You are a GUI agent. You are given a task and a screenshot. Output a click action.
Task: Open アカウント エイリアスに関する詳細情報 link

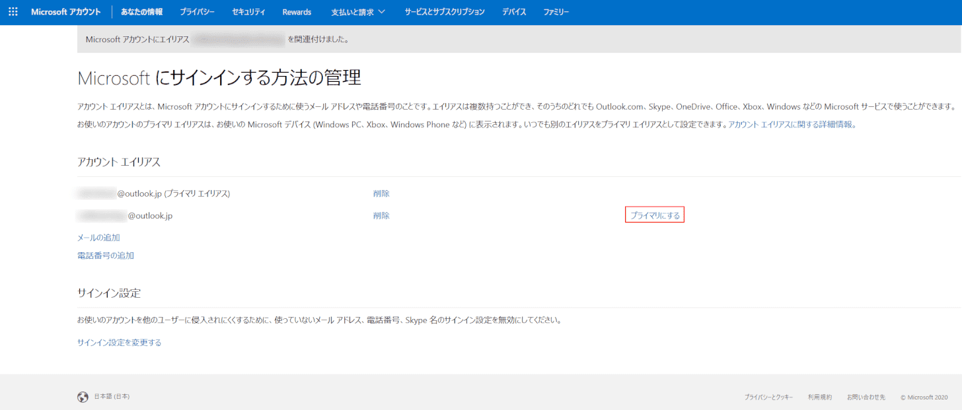(x=790, y=124)
